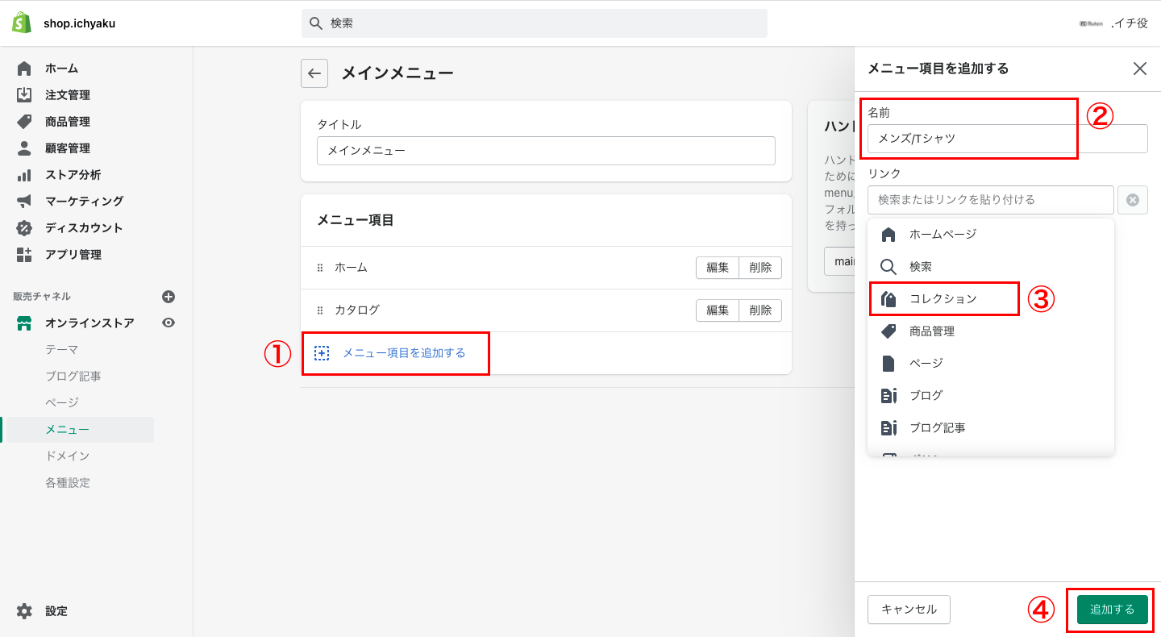This screenshot has width=1161, height=637.
Task: Click the アプリ管理 apps grid icon
Action: pyautogui.click(x=24, y=255)
